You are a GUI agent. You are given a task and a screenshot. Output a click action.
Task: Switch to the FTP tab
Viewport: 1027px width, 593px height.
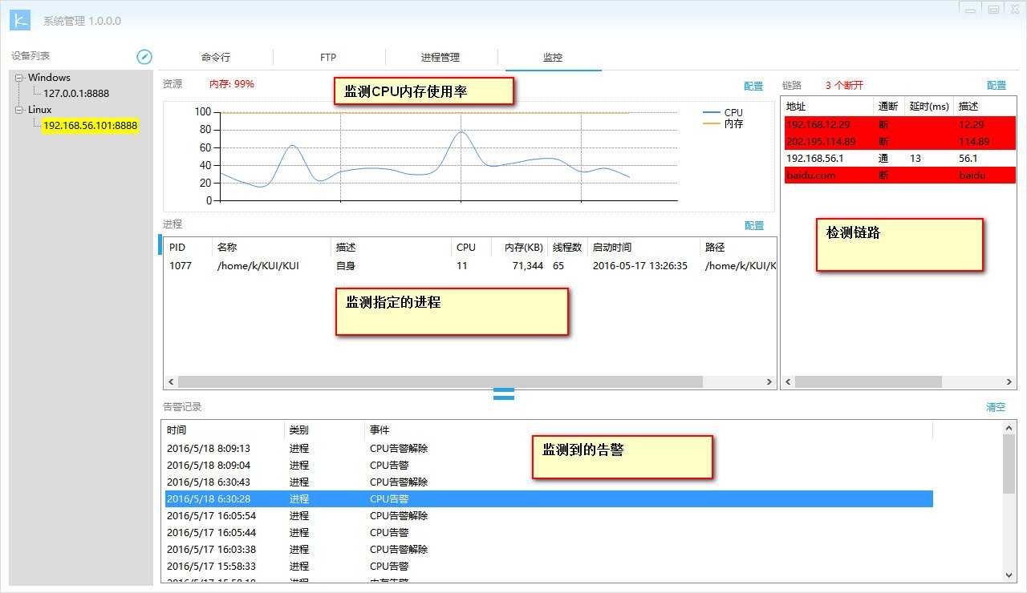328,58
